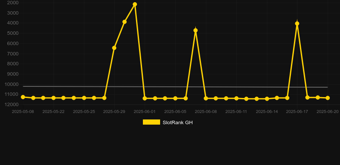Select the data point above 2025-05-22 label
The width and height of the screenshot is (340, 165).
[x=53, y=98]
